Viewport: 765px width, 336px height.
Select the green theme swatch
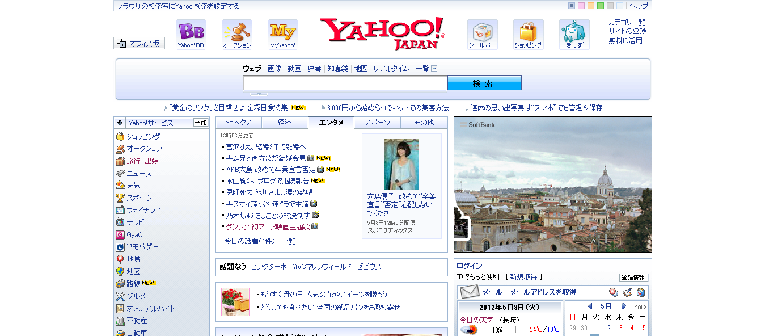(x=601, y=6)
